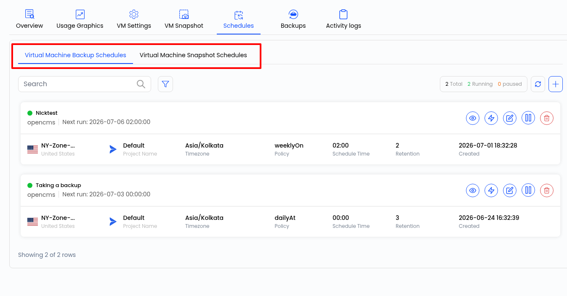Image resolution: width=567 pixels, height=296 pixels.
Task: Click the Activity logs clipboard icon
Action: [343, 14]
